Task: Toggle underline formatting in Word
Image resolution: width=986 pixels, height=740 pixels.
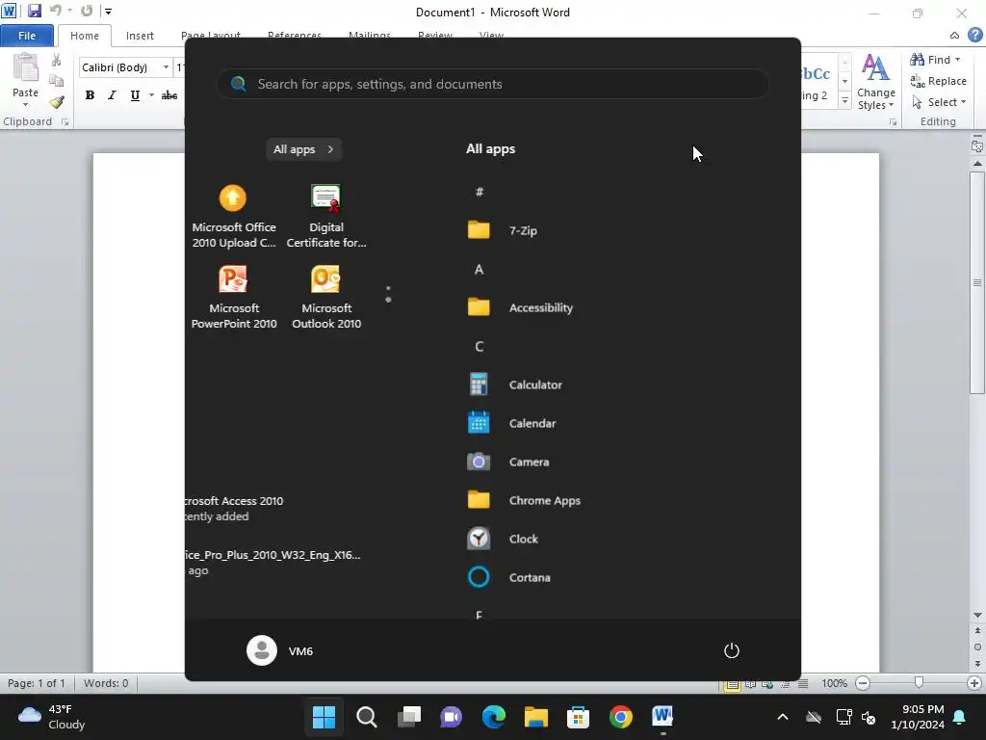Action: click(x=135, y=95)
